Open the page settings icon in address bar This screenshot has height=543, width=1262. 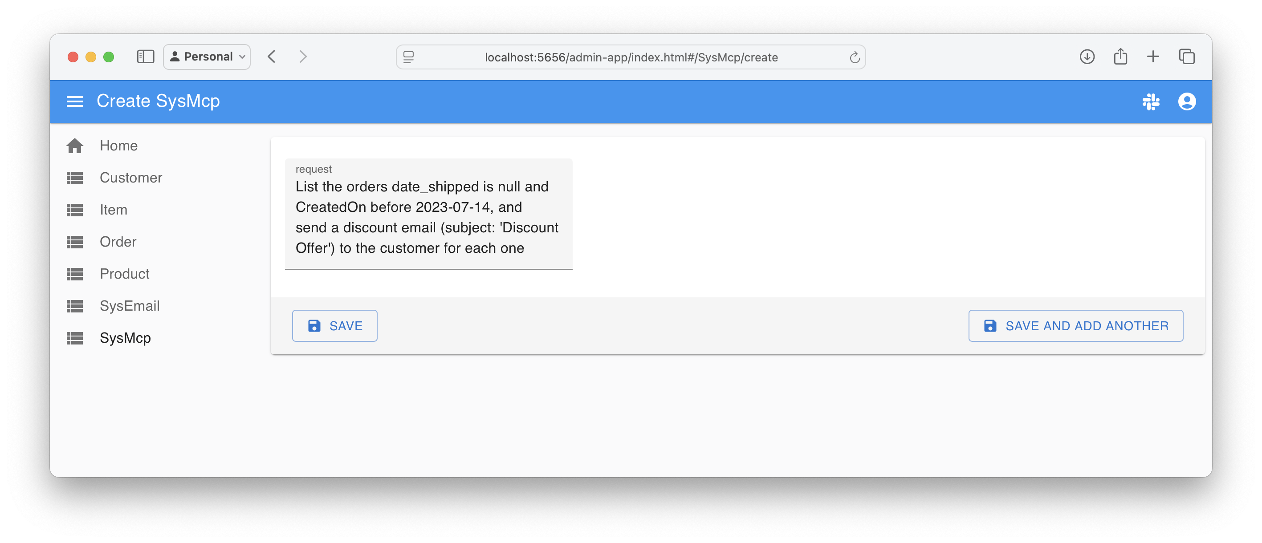pyautogui.click(x=409, y=57)
